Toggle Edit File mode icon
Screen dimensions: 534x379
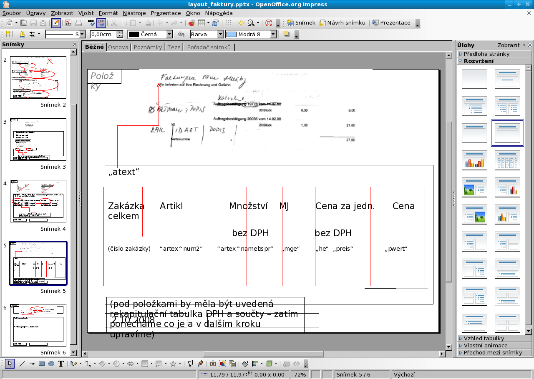click(55, 23)
